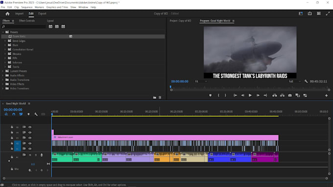This screenshot has width=333, height=187.
Task: Mute the A1 audio track (M button)
Action: (x=30, y=155)
